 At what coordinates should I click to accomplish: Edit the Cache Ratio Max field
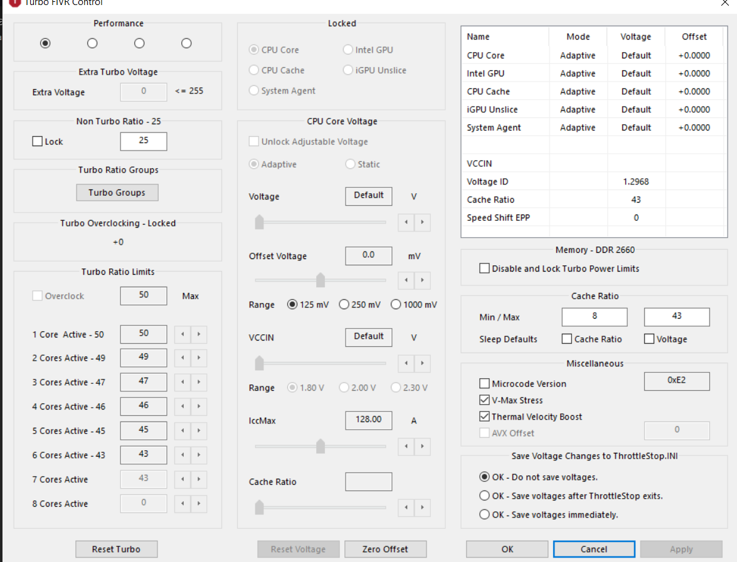point(677,317)
